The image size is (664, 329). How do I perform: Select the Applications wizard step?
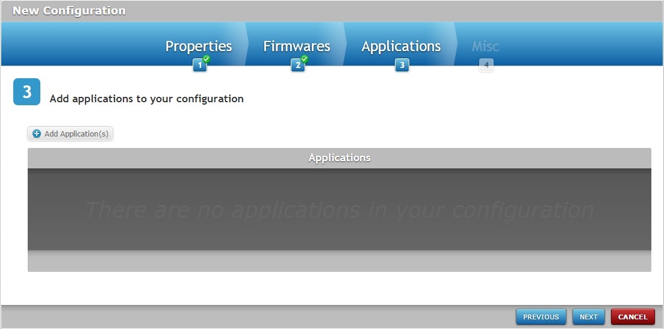400,46
